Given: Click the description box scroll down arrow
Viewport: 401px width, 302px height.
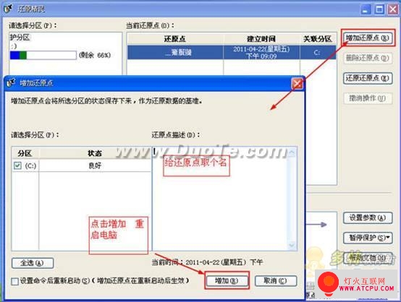Looking at the screenshot, I should click(x=292, y=245).
